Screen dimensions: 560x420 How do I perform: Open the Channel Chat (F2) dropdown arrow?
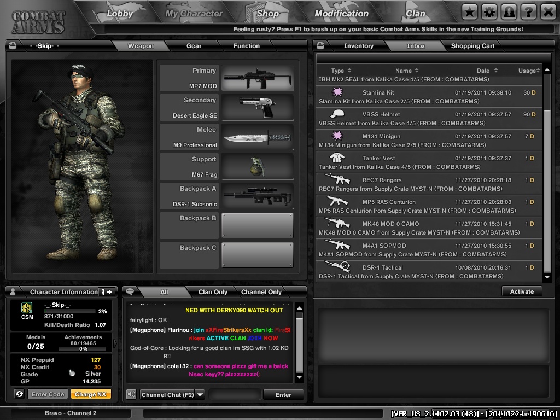(x=200, y=395)
